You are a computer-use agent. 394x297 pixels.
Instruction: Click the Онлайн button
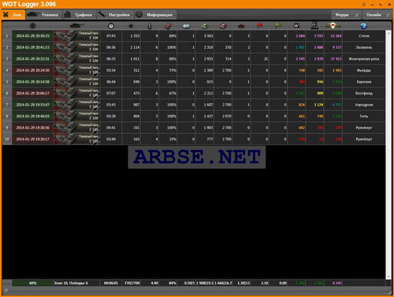point(377,15)
